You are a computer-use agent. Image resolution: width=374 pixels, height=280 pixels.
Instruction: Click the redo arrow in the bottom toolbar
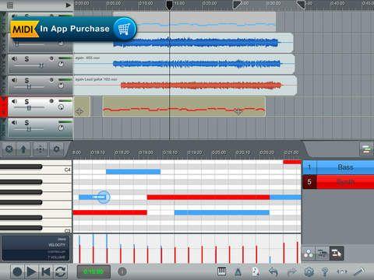[292, 271]
